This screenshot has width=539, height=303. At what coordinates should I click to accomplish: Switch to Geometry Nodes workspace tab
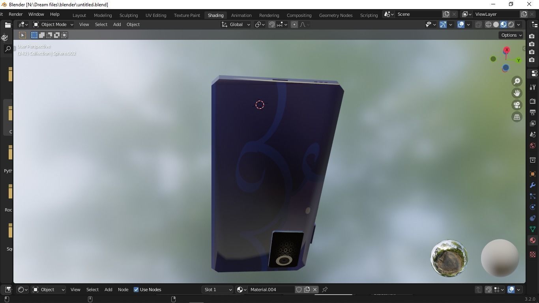[336, 15]
